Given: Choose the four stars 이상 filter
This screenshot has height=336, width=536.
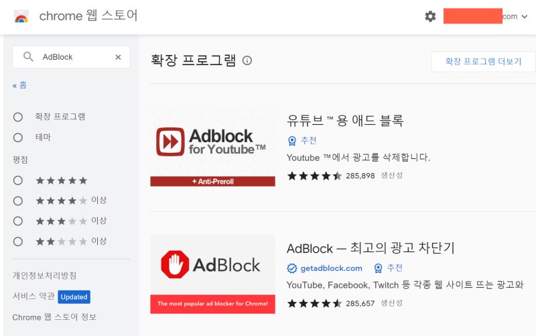Looking at the screenshot, I should click(x=18, y=201).
